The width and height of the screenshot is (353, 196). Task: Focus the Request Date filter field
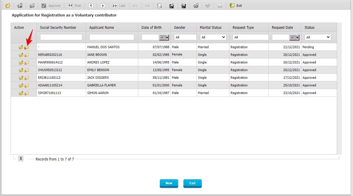click(x=280, y=37)
